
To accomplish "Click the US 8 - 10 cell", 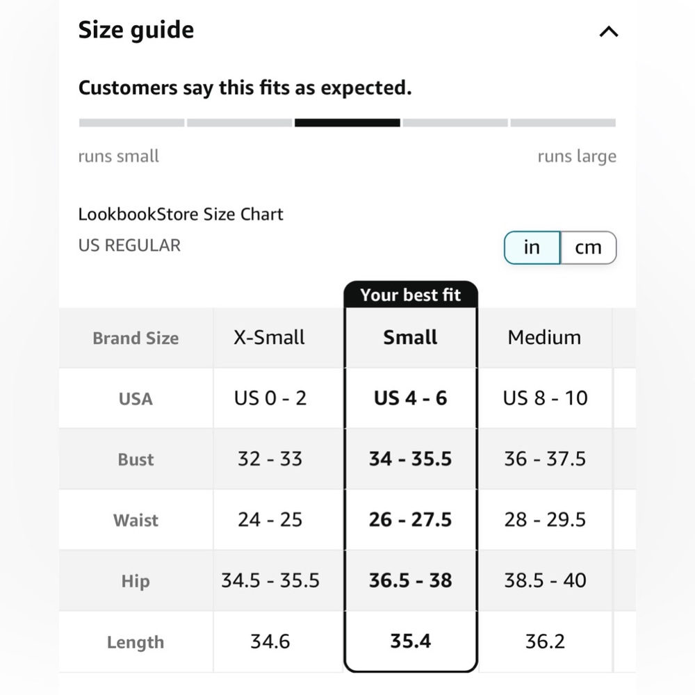I will point(545,398).
